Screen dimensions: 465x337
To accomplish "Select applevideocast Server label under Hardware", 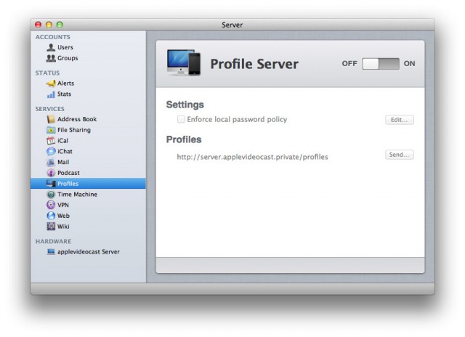I will [x=89, y=252].
